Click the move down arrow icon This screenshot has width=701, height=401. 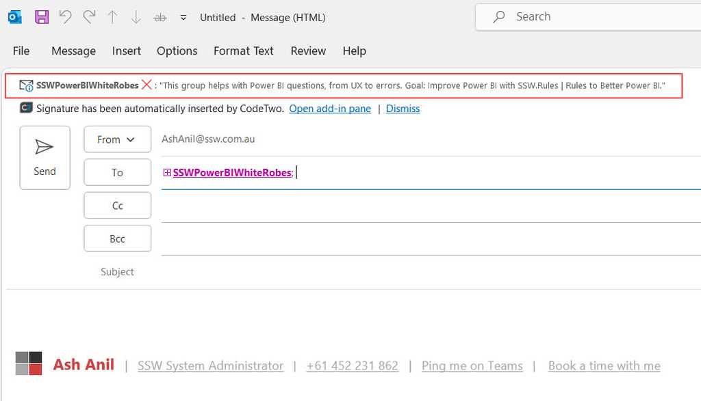(x=136, y=16)
